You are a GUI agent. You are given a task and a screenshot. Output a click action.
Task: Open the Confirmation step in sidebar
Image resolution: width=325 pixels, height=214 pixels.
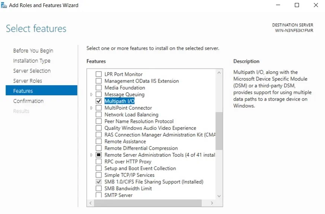click(28, 101)
